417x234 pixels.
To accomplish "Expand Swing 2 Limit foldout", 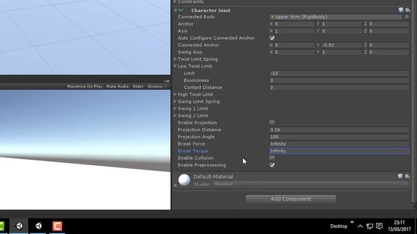I will (175, 116).
